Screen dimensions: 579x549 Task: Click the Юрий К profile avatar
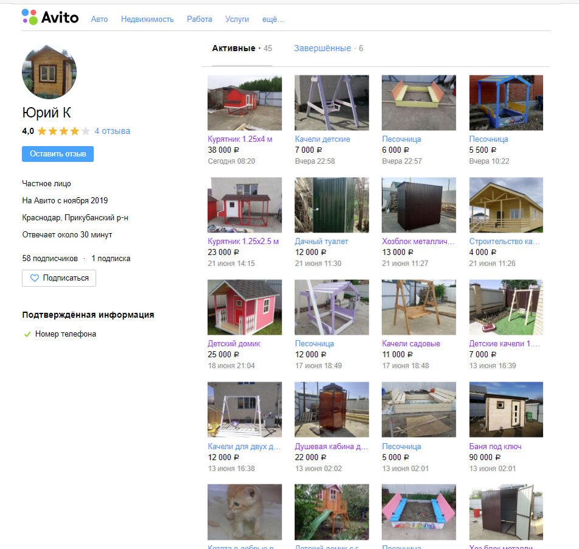[49, 72]
